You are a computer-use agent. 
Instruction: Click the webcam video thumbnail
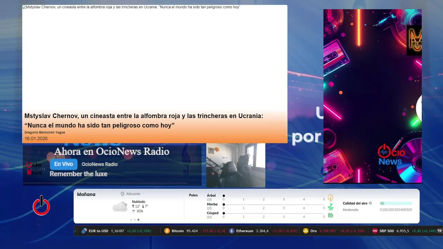tap(236, 165)
